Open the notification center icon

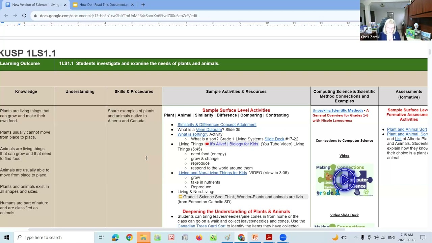coord(423,237)
